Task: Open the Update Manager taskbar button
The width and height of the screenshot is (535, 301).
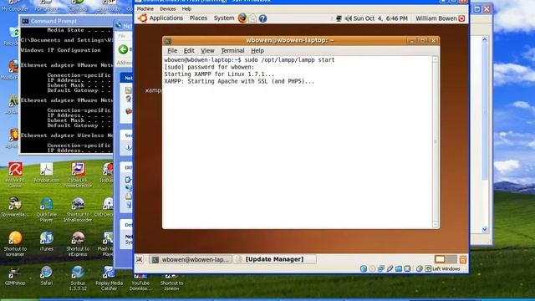Action: (x=275, y=259)
